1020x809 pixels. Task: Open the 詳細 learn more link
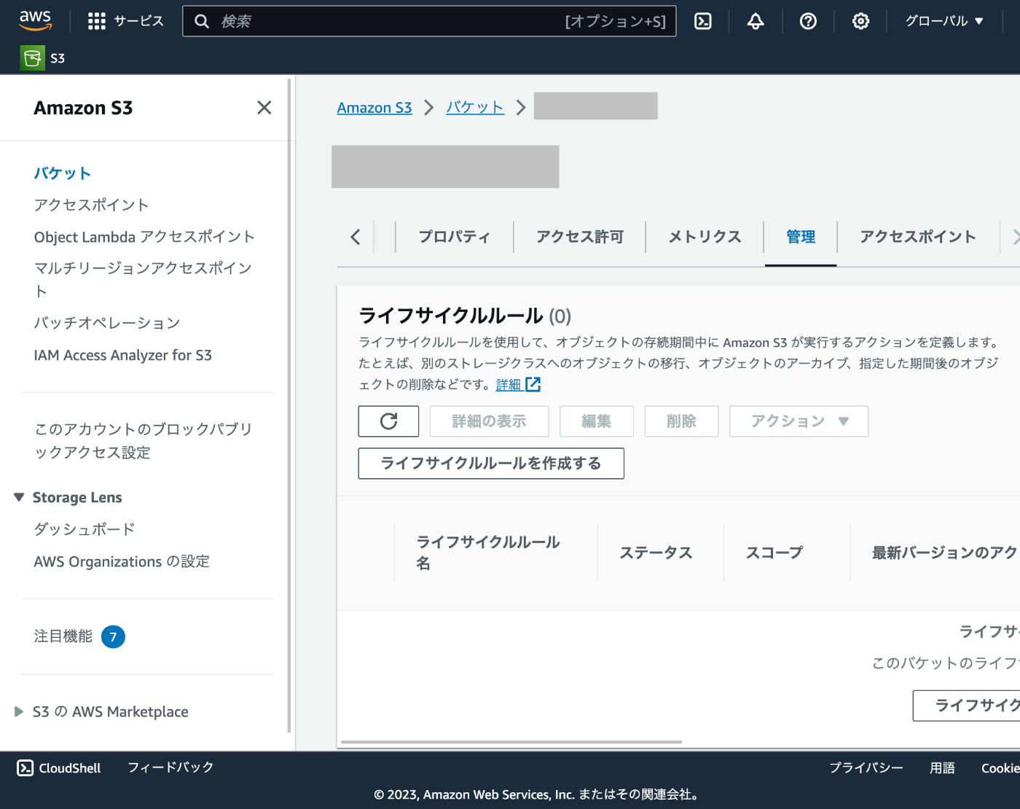(x=509, y=385)
